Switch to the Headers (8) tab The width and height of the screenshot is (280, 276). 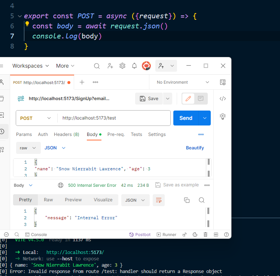click(x=66, y=134)
